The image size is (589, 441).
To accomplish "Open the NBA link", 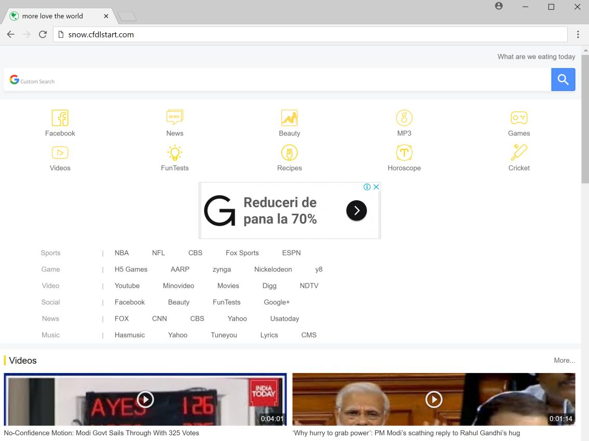I will pos(122,253).
